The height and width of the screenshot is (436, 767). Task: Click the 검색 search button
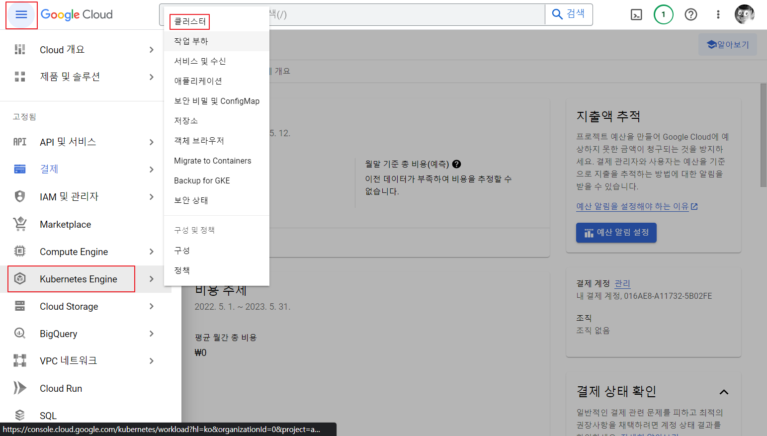[x=569, y=14]
